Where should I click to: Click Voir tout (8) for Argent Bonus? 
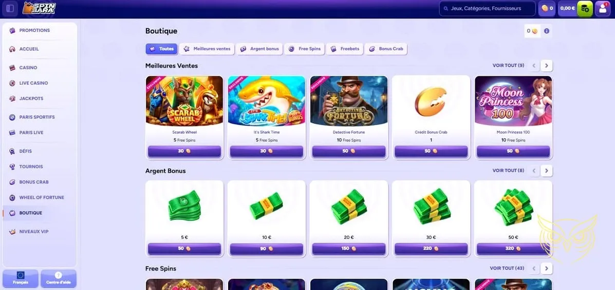(x=508, y=171)
